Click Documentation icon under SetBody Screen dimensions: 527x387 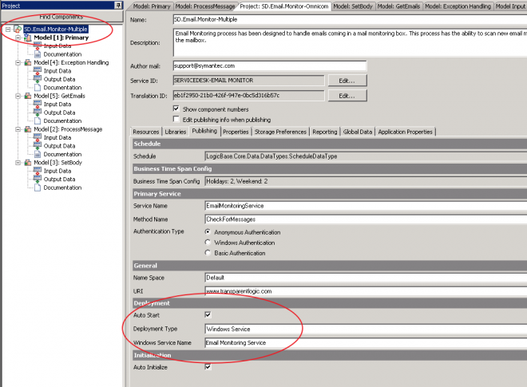tap(38, 188)
